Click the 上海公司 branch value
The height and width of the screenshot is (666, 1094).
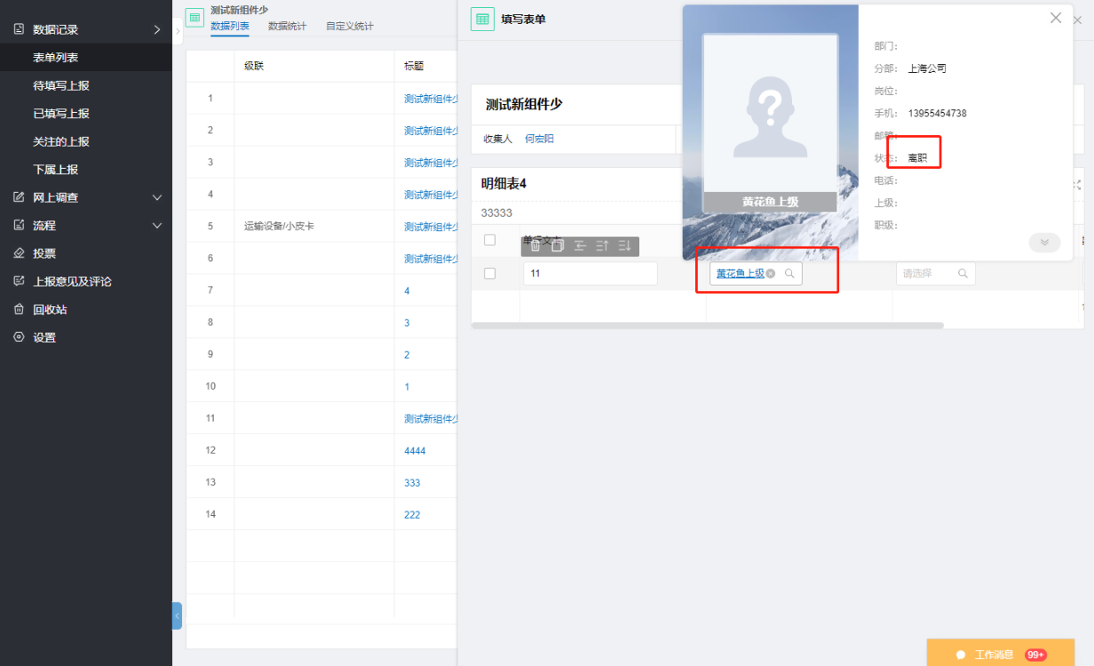(x=927, y=68)
